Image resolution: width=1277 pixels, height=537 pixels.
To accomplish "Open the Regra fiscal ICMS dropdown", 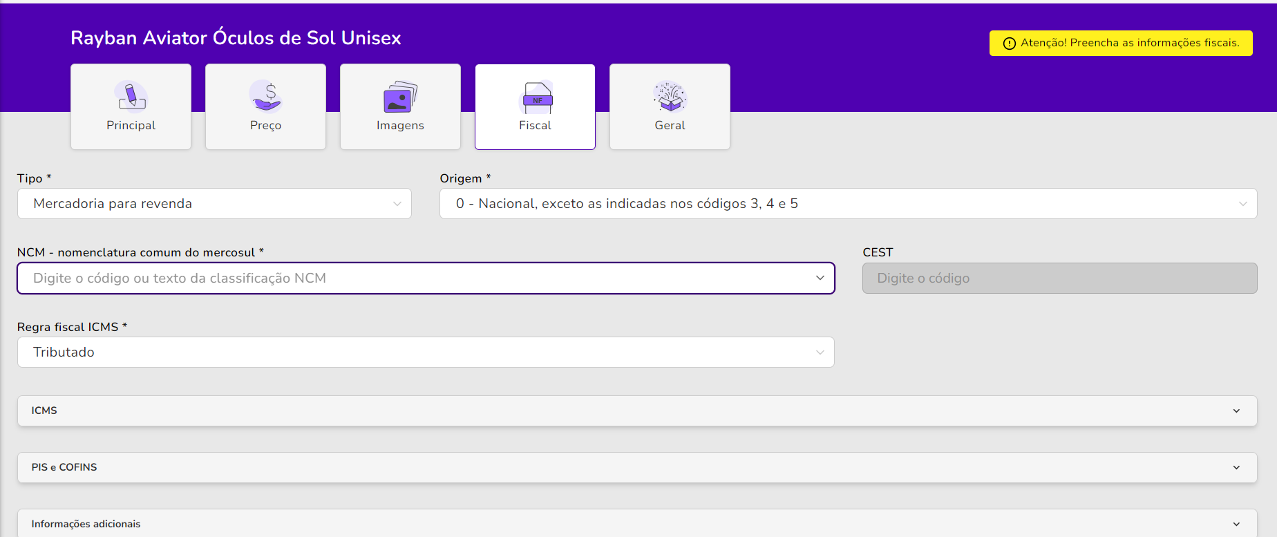I will pos(426,352).
